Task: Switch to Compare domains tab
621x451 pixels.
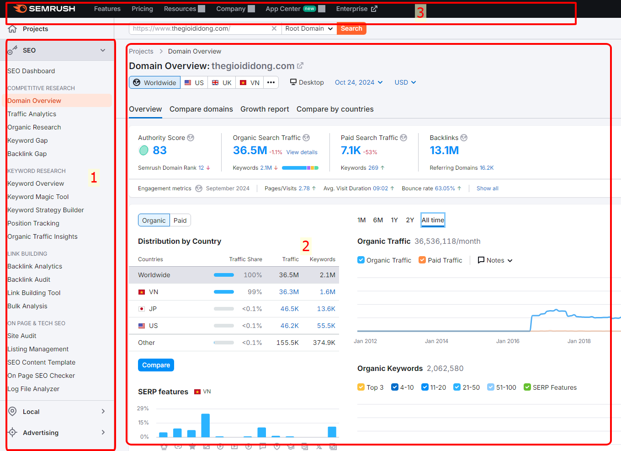Action: pyautogui.click(x=201, y=109)
